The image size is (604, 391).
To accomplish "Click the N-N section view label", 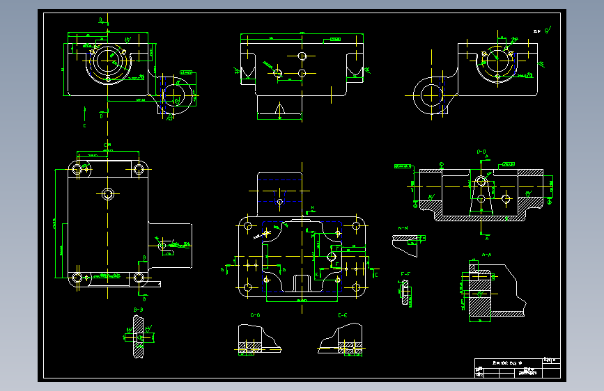I will pos(403,228).
